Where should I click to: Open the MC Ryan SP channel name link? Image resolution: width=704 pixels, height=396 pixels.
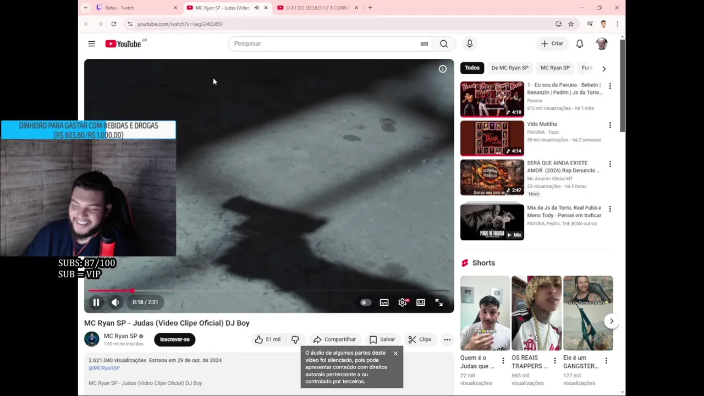click(x=120, y=336)
